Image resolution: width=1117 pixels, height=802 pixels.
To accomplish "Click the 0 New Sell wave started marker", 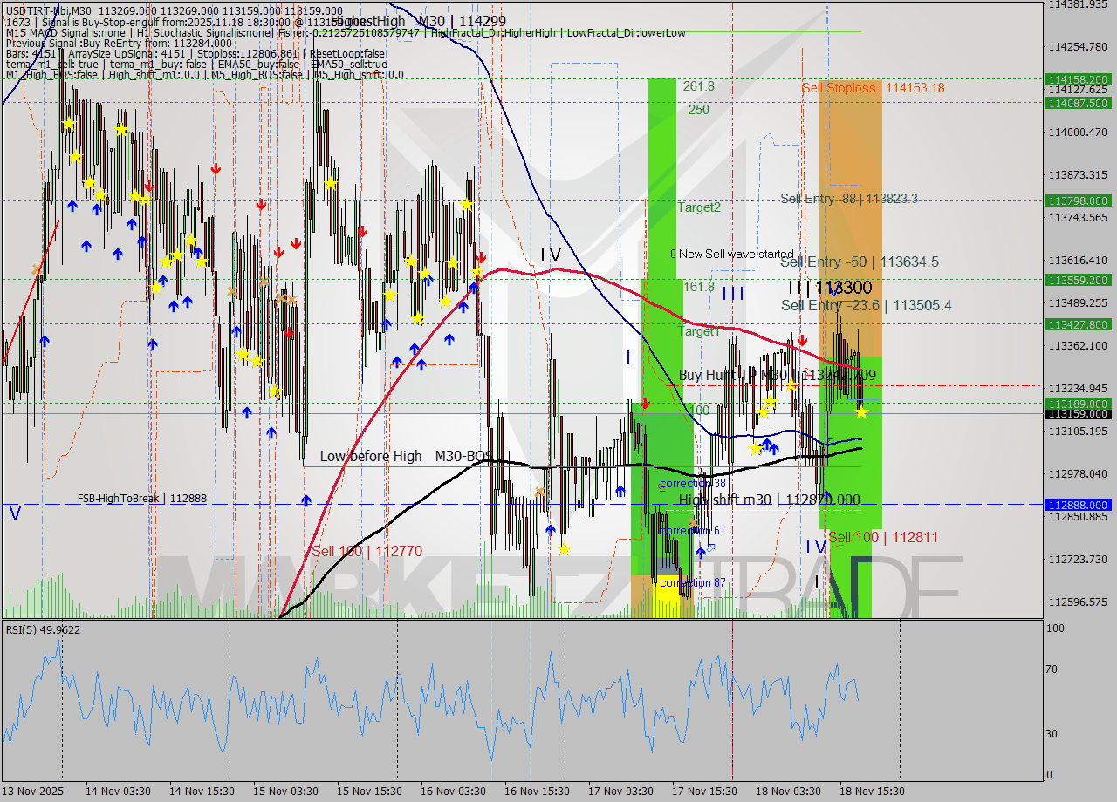I will (x=733, y=254).
